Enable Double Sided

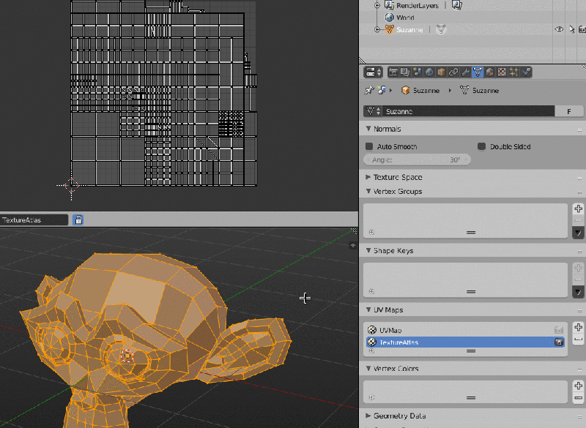tap(483, 146)
